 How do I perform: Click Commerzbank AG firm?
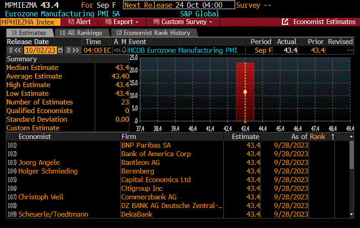pos(149,197)
